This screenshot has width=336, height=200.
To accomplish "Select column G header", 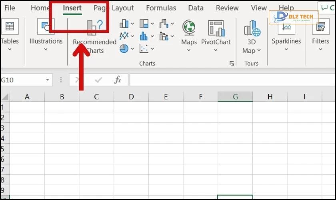I will pyautogui.click(x=235, y=96).
